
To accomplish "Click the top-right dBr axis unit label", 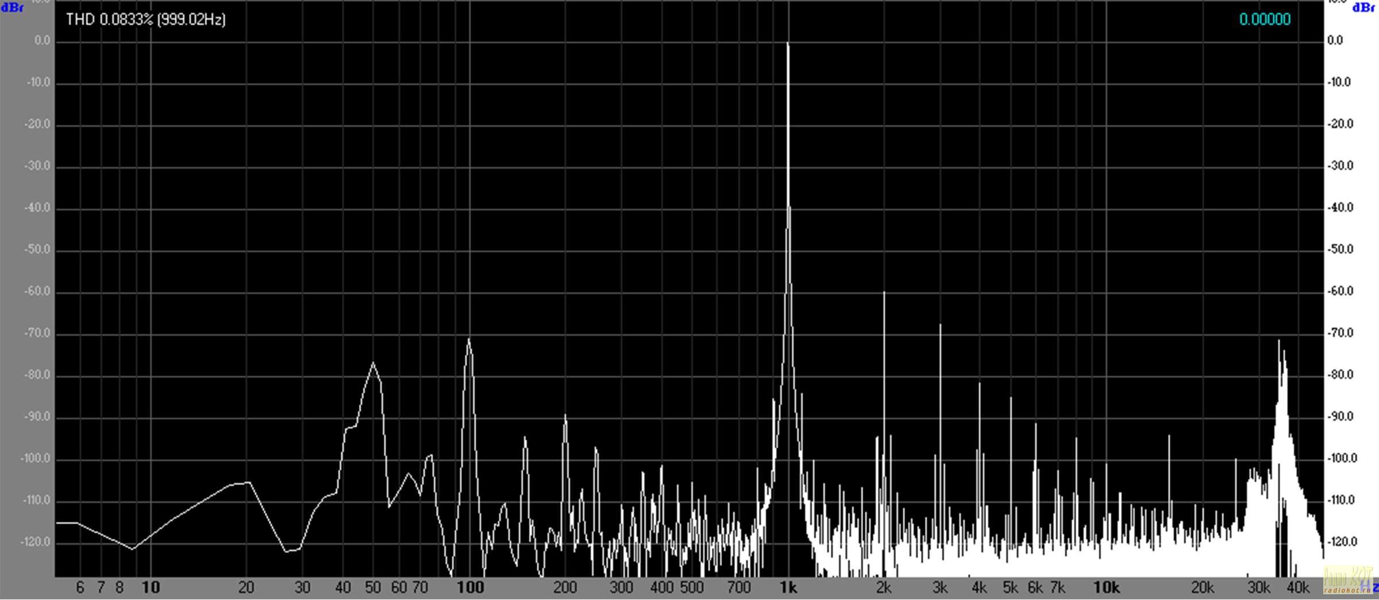I will pyautogui.click(x=1363, y=7).
